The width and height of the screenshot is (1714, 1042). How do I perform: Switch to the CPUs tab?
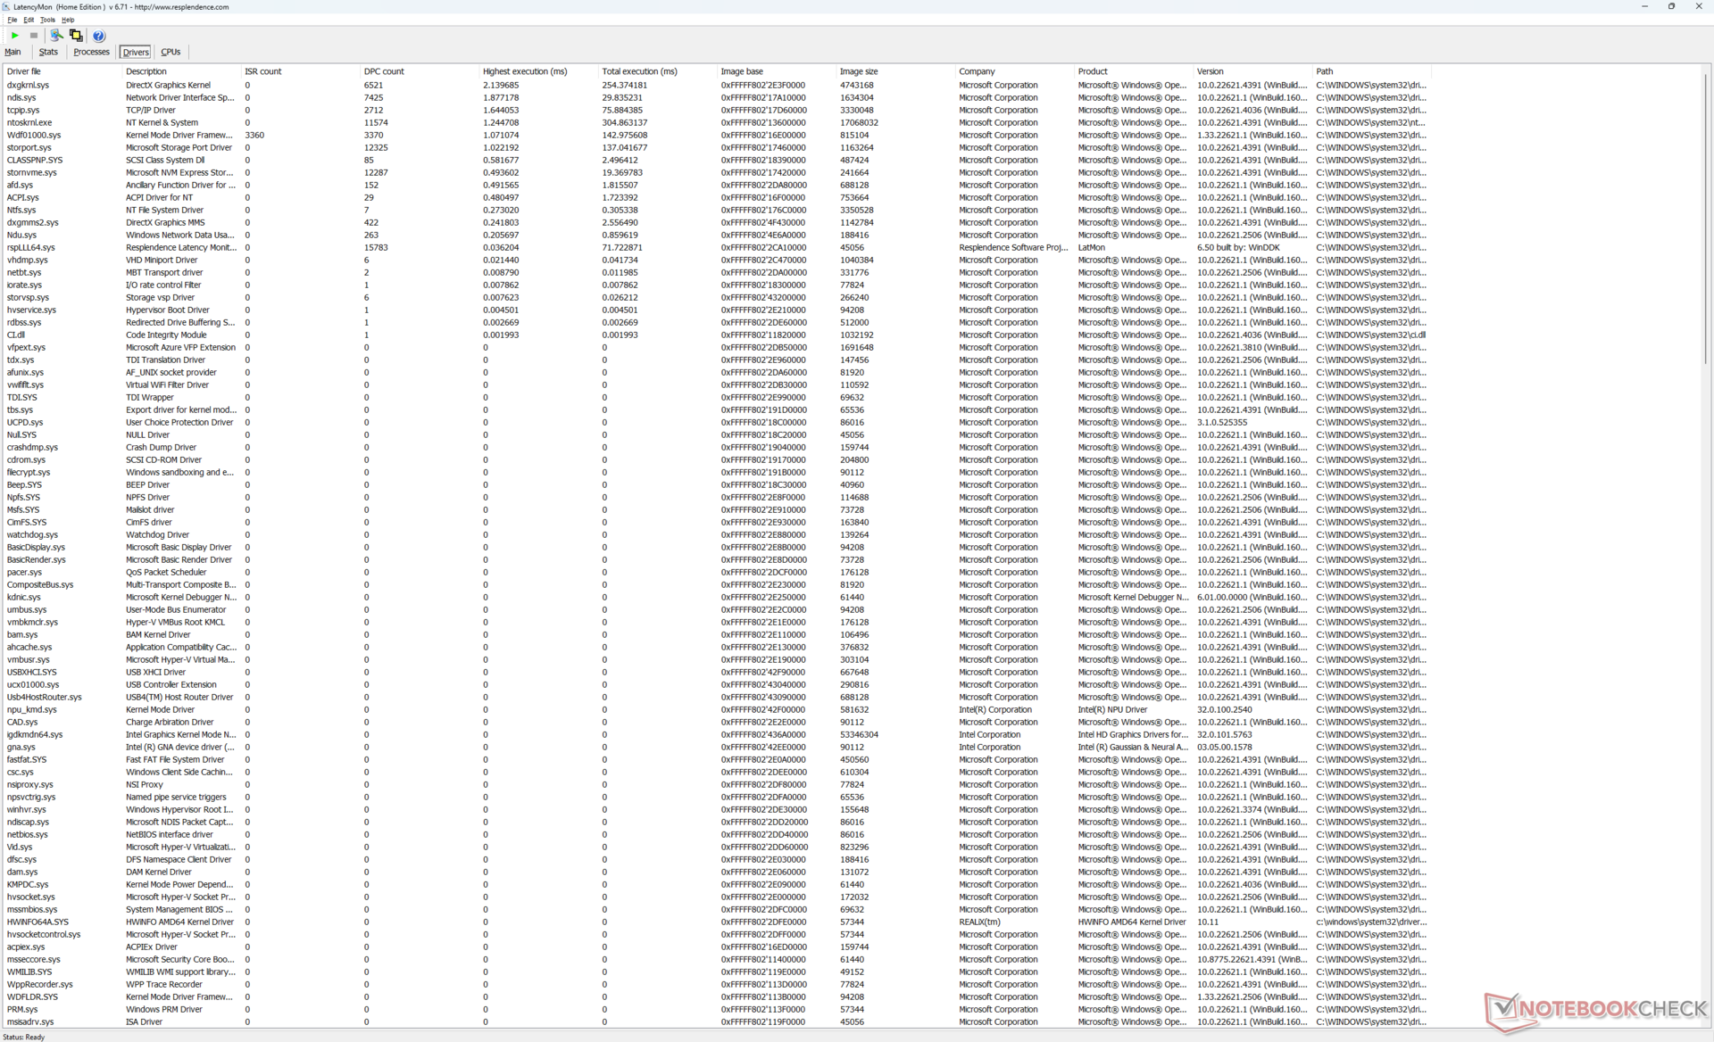(171, 52)
